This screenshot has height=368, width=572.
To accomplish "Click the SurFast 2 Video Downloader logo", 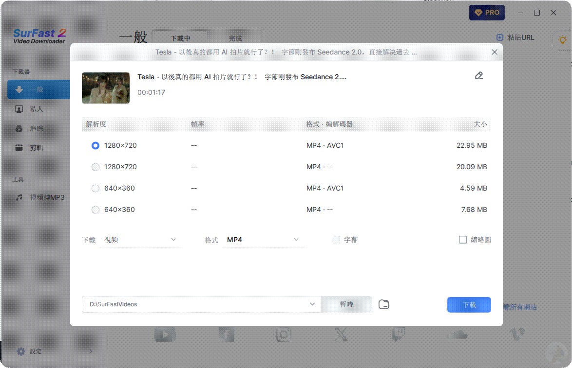I will click(x=40, y=36).
